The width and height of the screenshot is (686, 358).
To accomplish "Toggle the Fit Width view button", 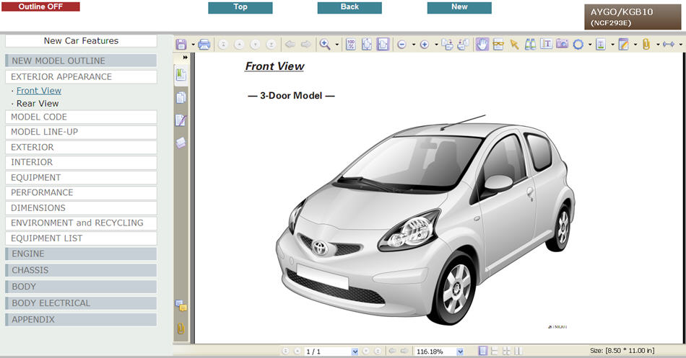I will [383, 45].
